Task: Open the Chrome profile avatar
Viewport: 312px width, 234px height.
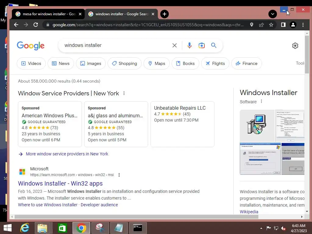Action: (293, 25)
